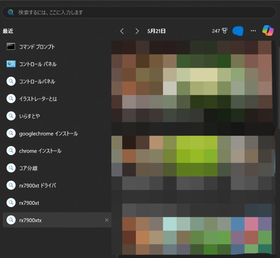280x258 pixels.
Task: Click search icon beside イラストレーターとは
Action: click(x=11, y=99)
